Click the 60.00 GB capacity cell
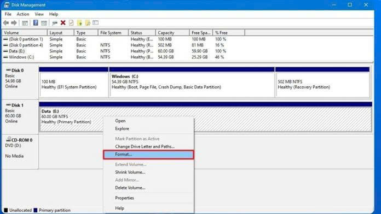This screenshot has height=214, width=381. 166,51
